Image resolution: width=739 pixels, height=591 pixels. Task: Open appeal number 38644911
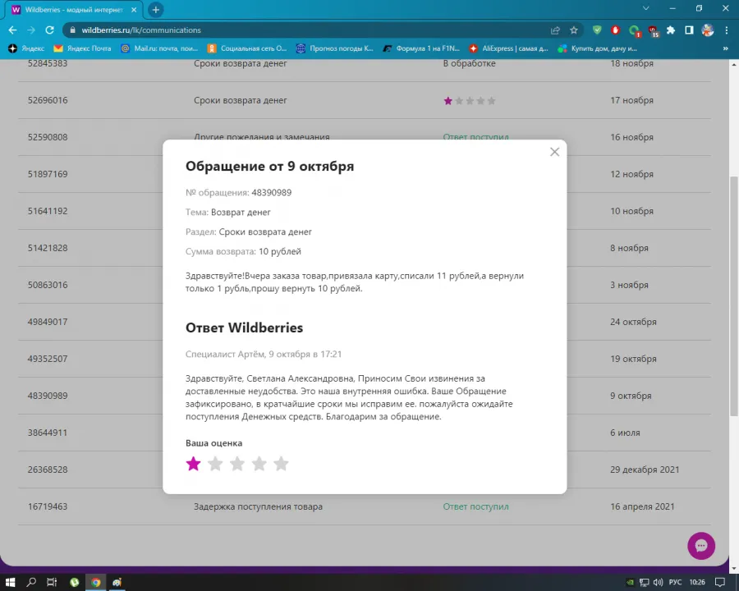48,433
